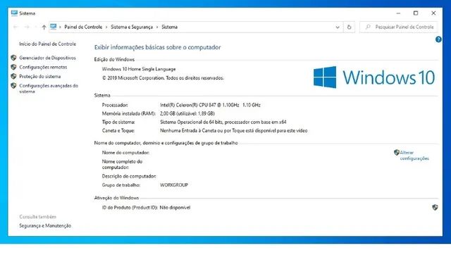Screen dimensions: 451x255
Task: Expand chevron after Painel de Controle breadcrumb
Action: click(106, 27)
